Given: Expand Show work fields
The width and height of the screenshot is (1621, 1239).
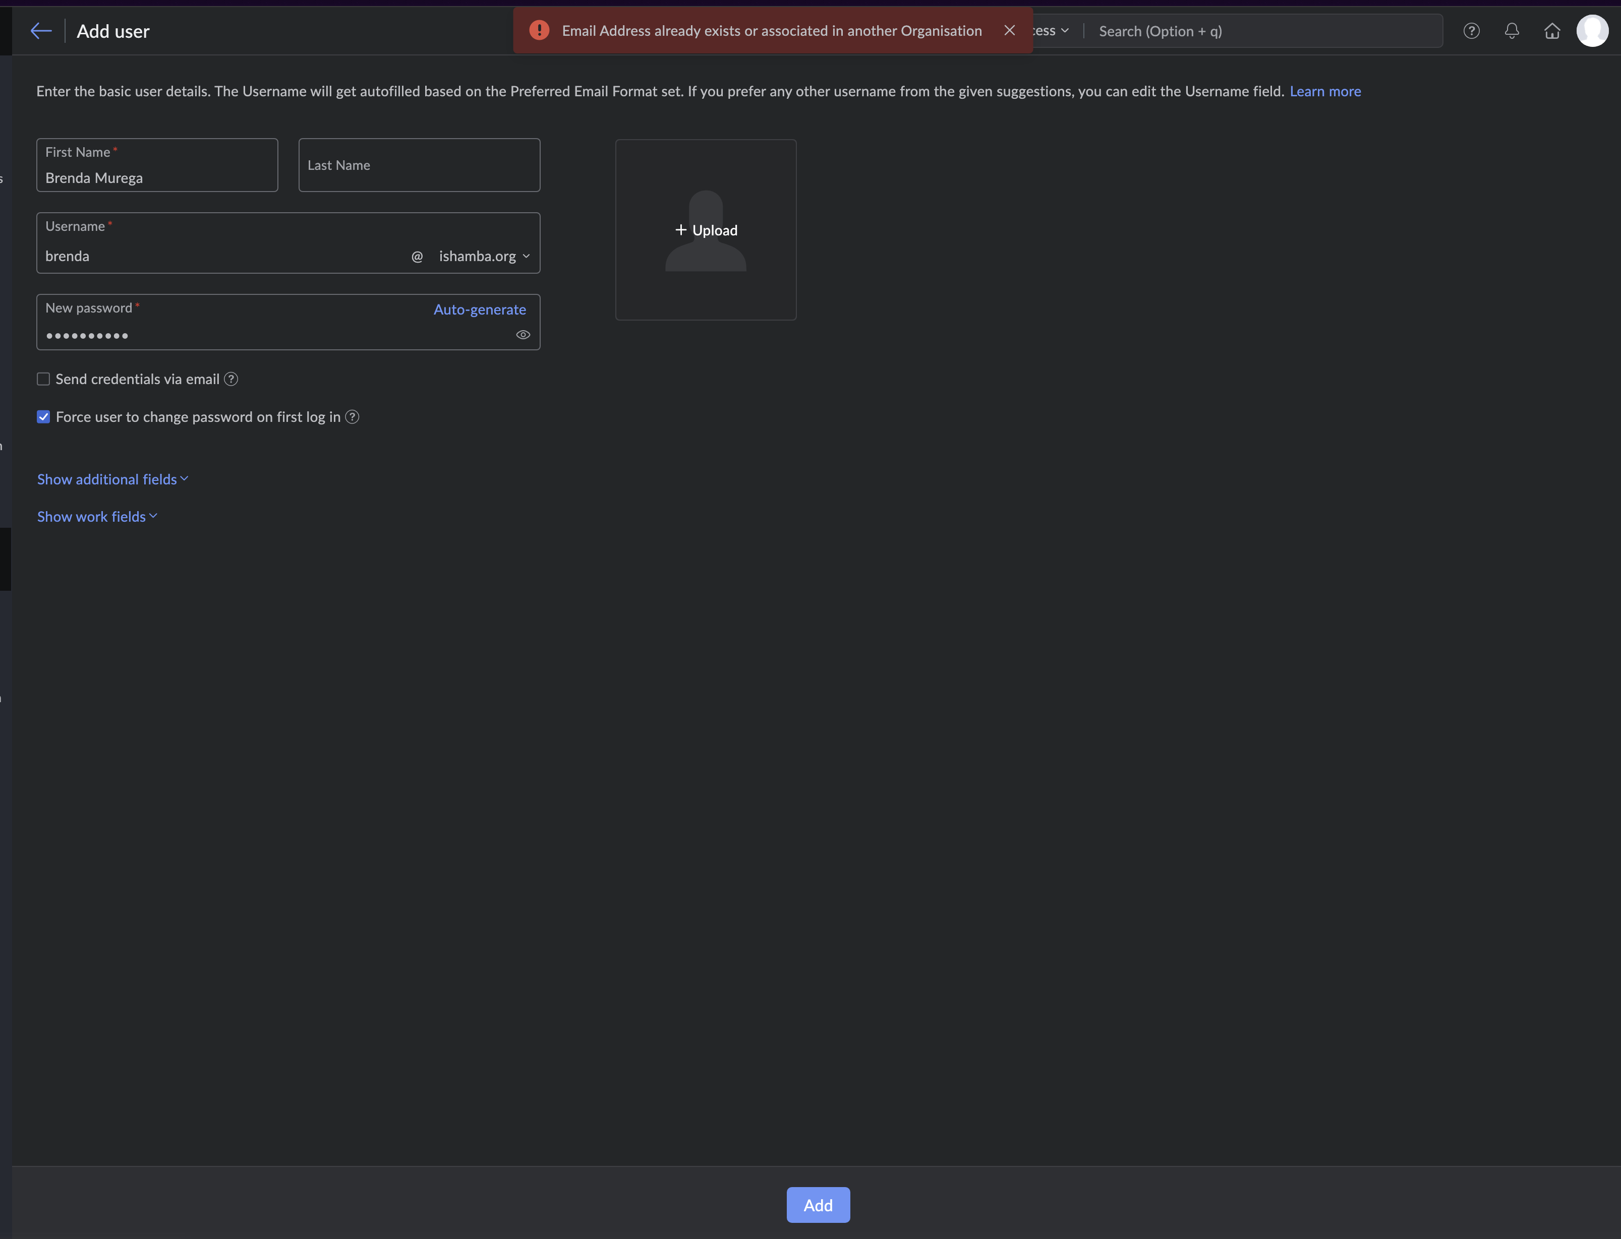Looking at the screenshot, I should click(x=97, y=516).
